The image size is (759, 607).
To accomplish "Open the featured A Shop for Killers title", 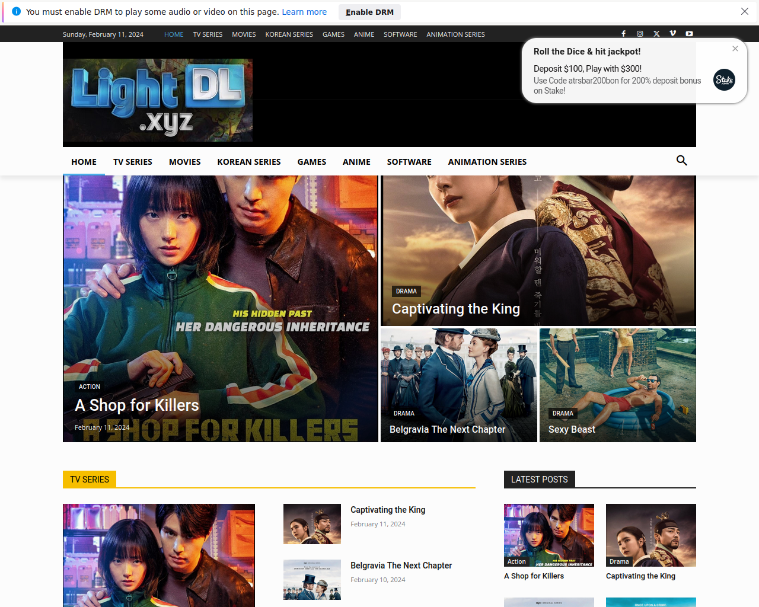I will coord(137,405).
